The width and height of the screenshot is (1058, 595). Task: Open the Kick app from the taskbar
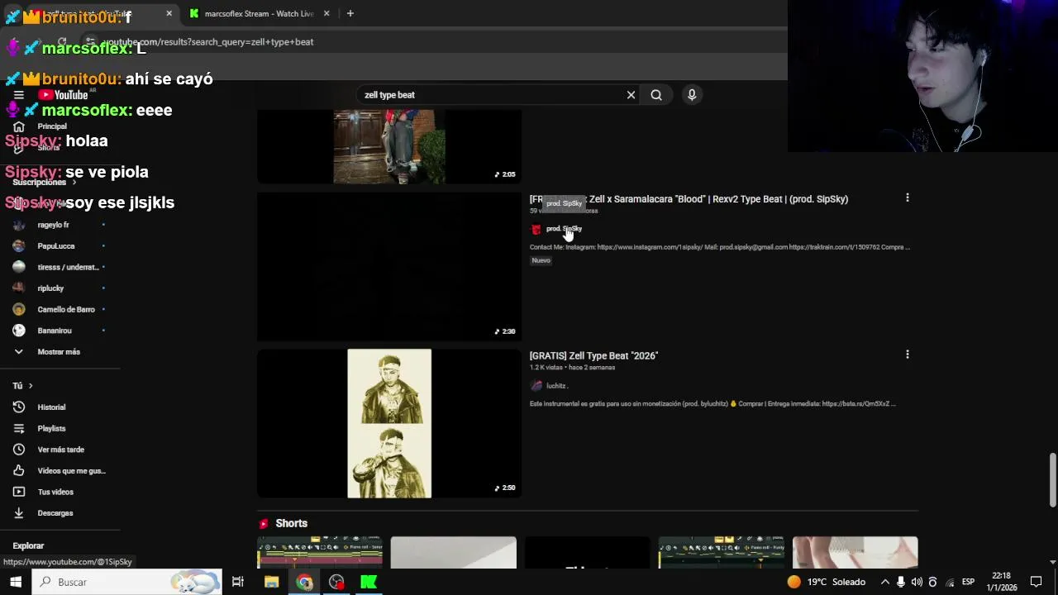coord(369,582)
